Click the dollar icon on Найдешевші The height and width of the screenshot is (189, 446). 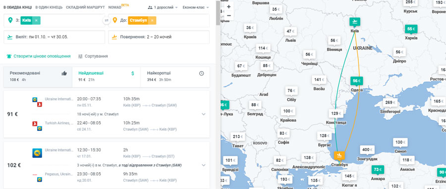click(x=132, y=74)
